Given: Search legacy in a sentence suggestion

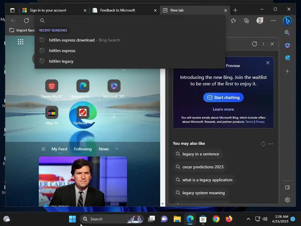Looking at the screenshot, I should coord(198,154).
